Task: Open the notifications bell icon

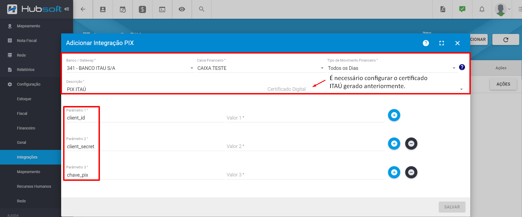Action: pyautogui.click(x=482, y=9)
